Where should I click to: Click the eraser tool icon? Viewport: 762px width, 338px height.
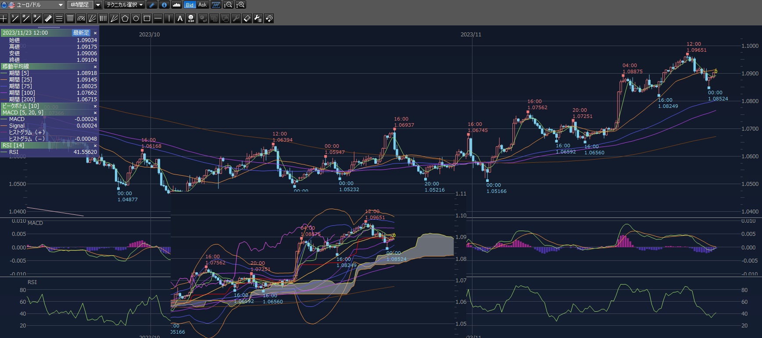[x=247, y=18]
